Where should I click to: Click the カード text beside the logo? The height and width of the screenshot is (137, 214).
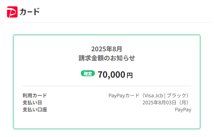[30, 12]
